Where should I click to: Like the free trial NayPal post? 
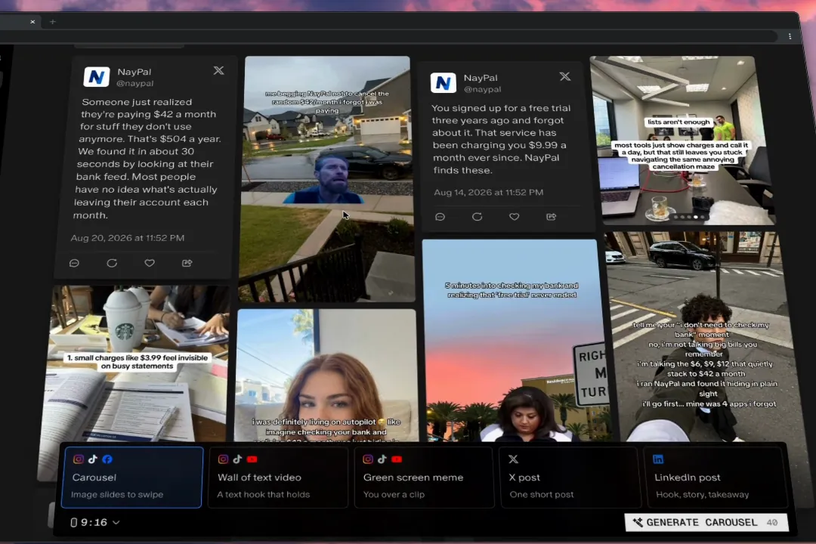[515, 217]
